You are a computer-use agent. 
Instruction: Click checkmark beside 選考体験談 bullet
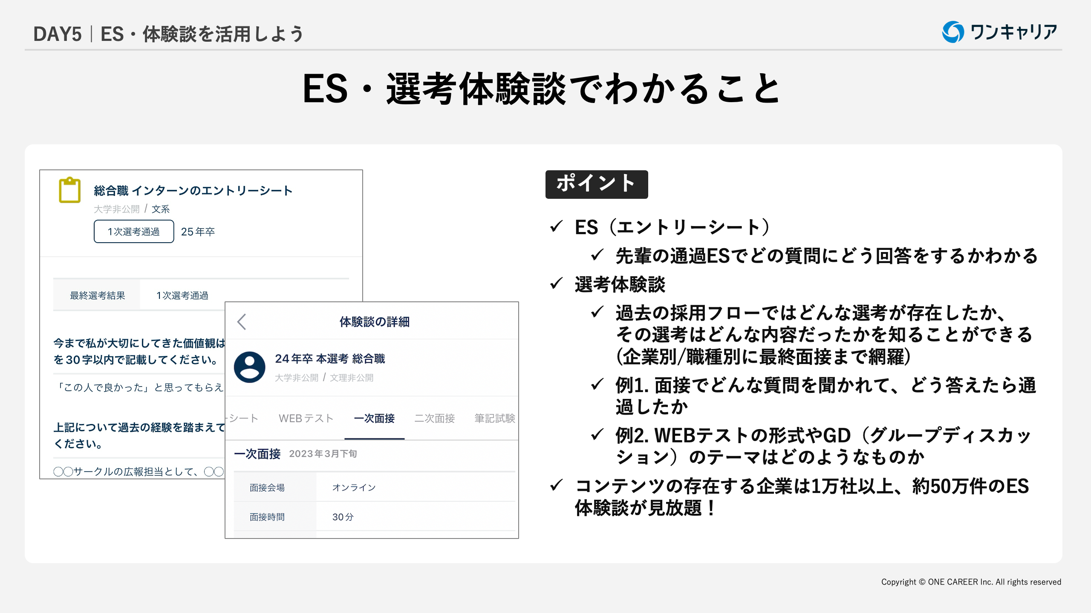556,283
